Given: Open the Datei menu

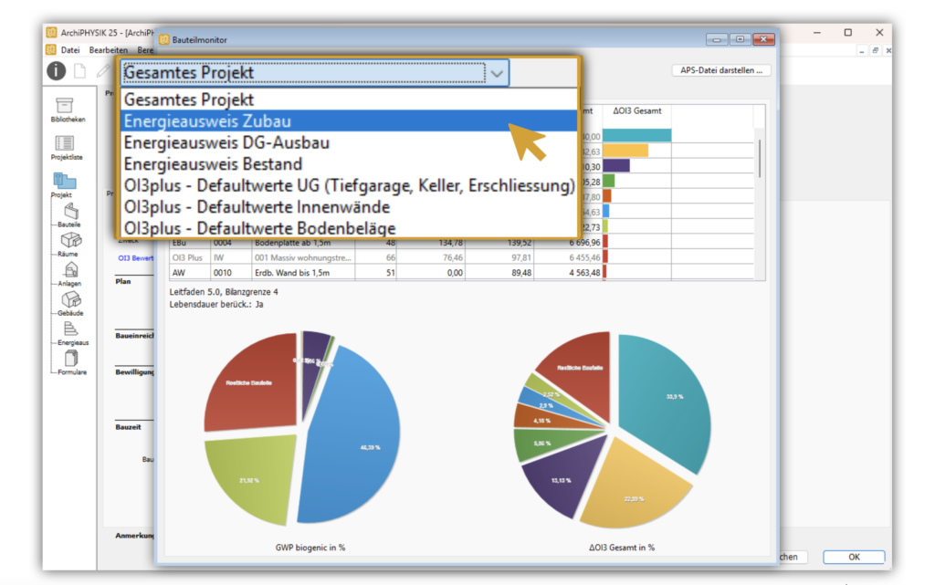Looking at the screenshot, I should click(69, 50).
